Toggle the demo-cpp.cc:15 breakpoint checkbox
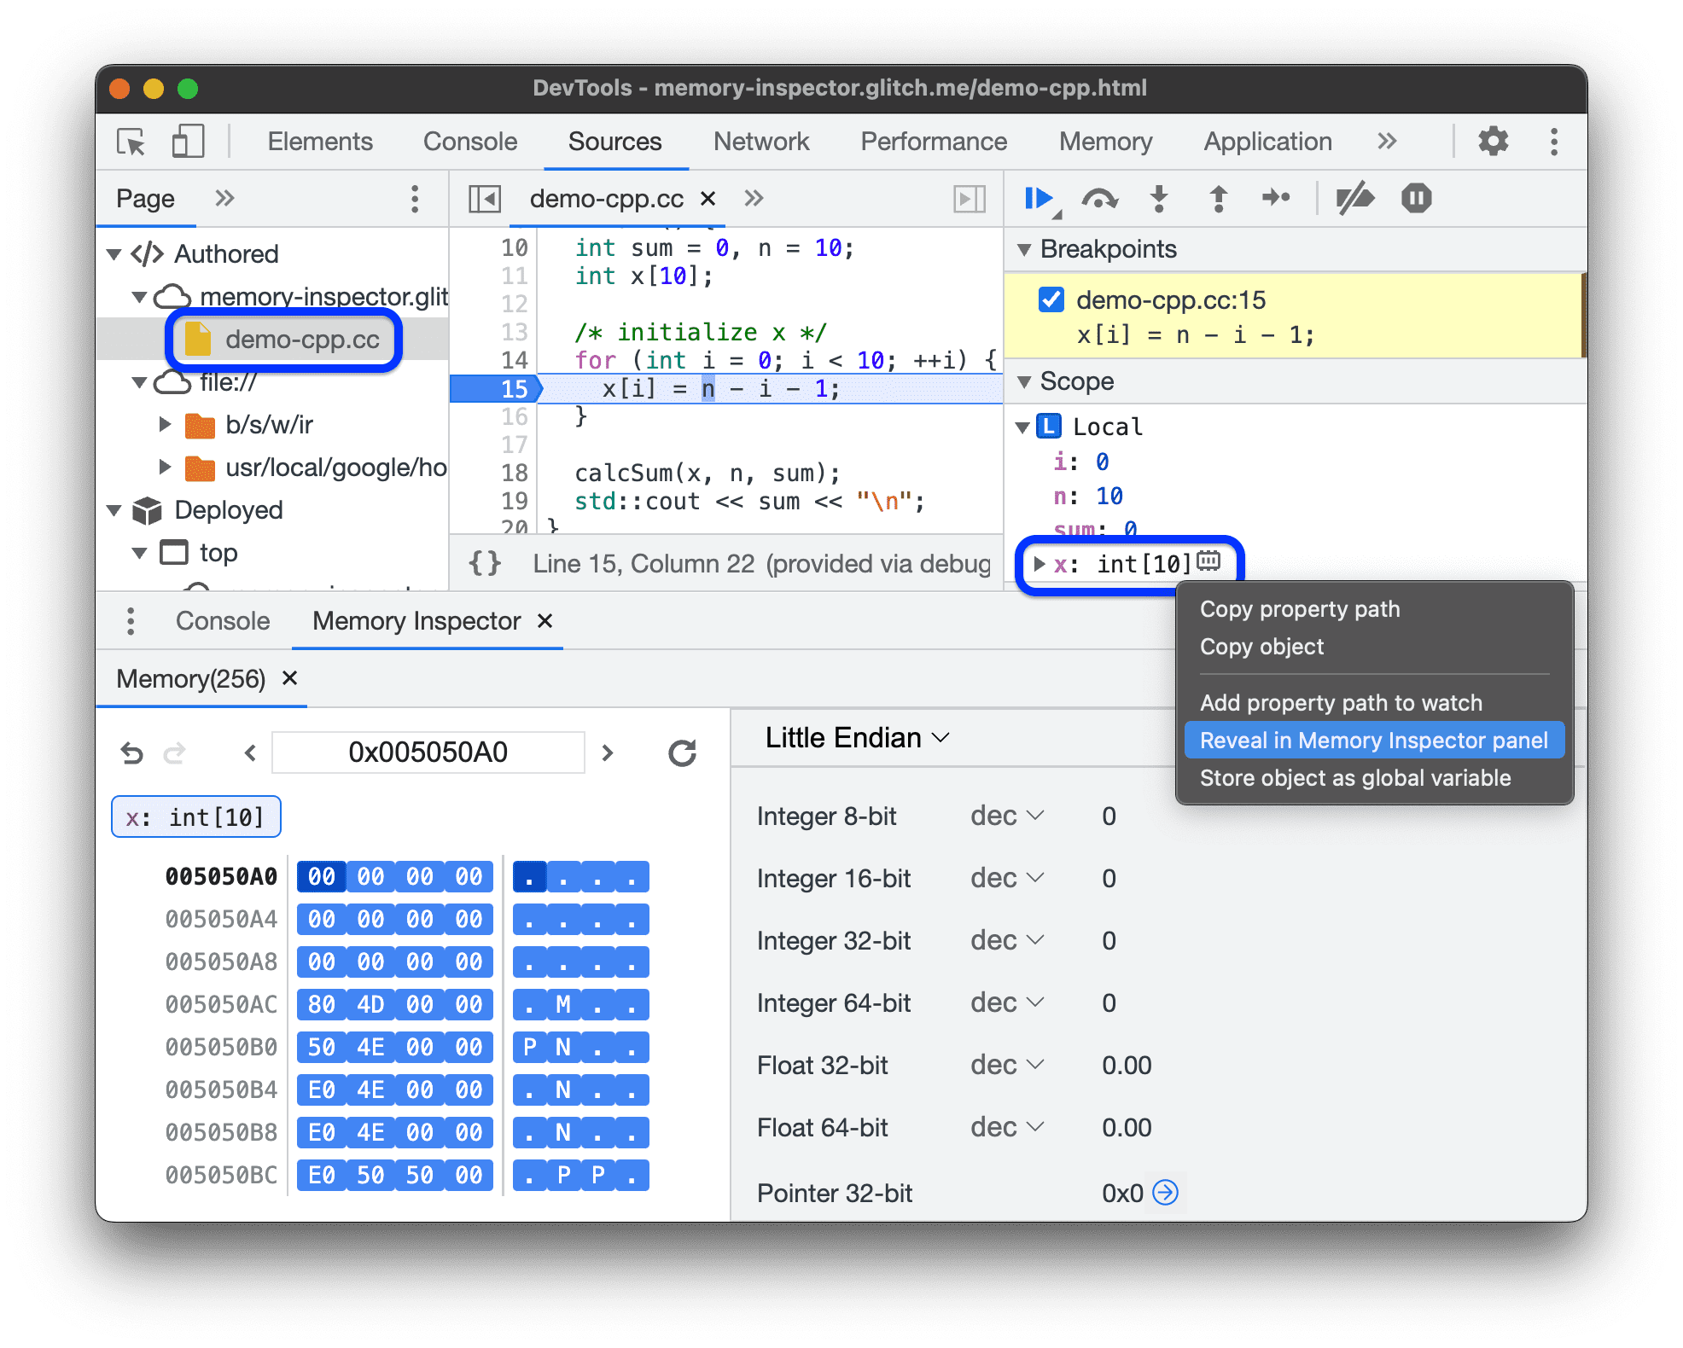1683x1348 pixels. click(x=1049, y=289)
